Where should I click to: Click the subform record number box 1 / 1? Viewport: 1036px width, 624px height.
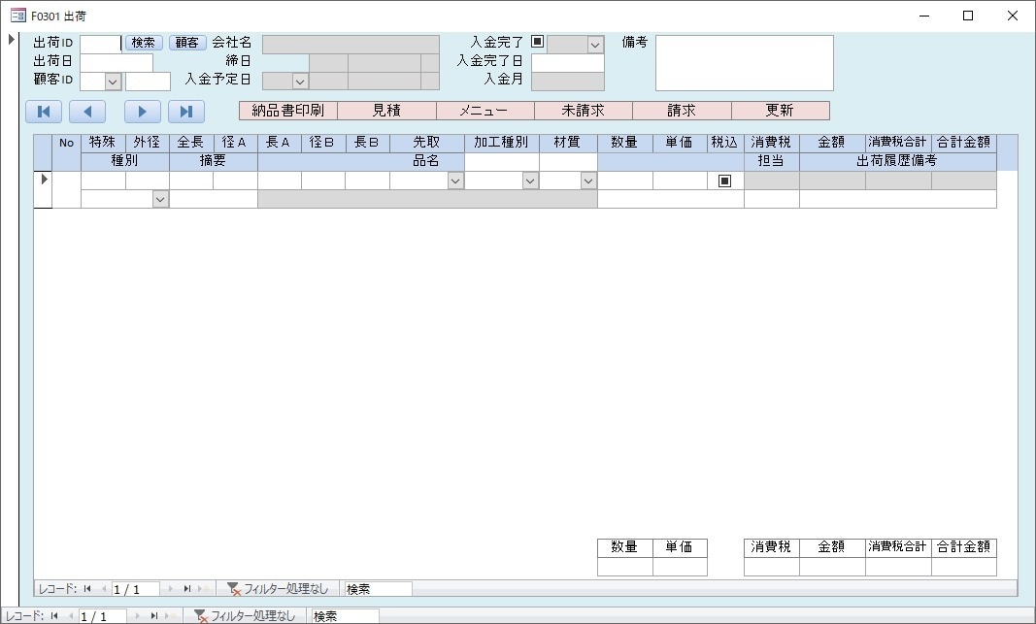click(x=135, y=589)
